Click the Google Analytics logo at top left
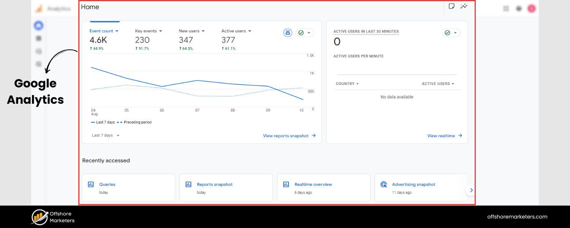 click(x=39, y=8)
